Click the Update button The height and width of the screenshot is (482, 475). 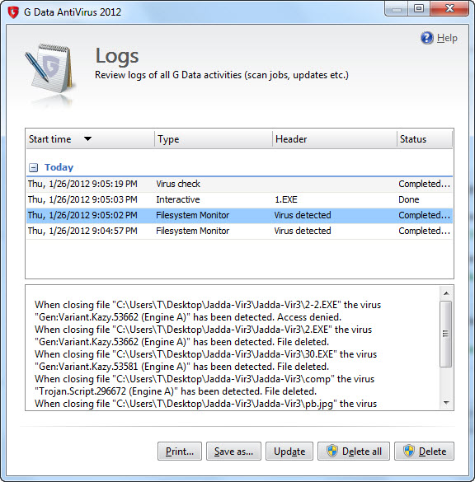tap(289, 451)
